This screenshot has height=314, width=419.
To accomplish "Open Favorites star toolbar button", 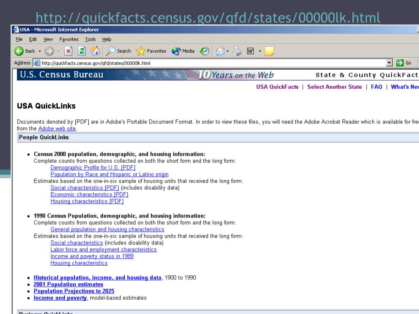I will 151,51.
